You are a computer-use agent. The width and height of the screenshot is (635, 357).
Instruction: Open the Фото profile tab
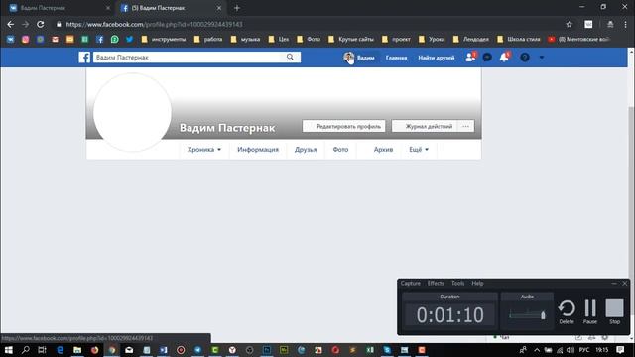coord(340,150)
